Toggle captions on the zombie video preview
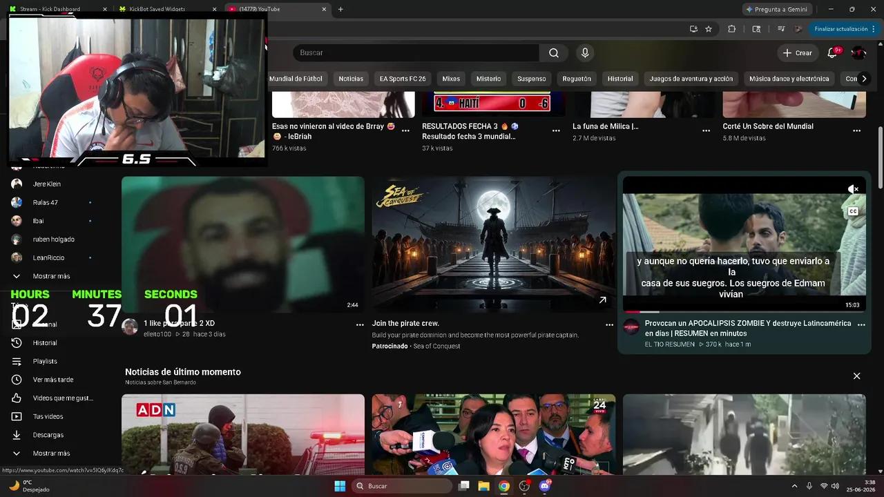884x497 pixels. point(853,211)
